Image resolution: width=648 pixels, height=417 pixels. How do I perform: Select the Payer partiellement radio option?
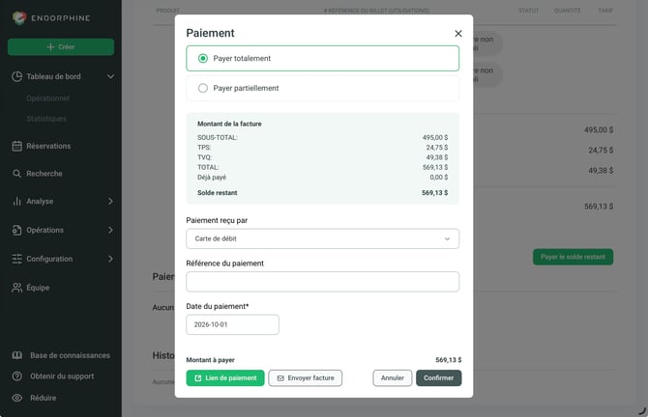(x=322, y=88)
